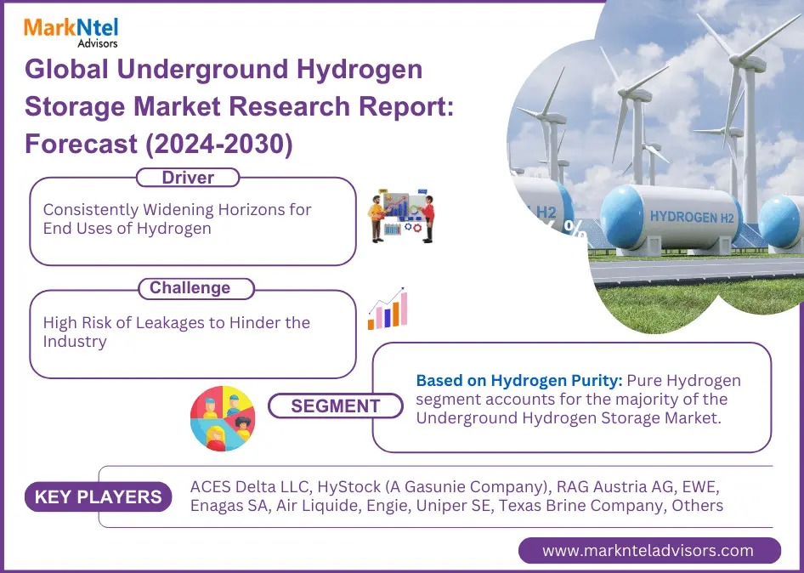Viewport: 804px width, 573px height.
Task: Click the MarkNtel Advisors logo
Action: coord(71,30)
